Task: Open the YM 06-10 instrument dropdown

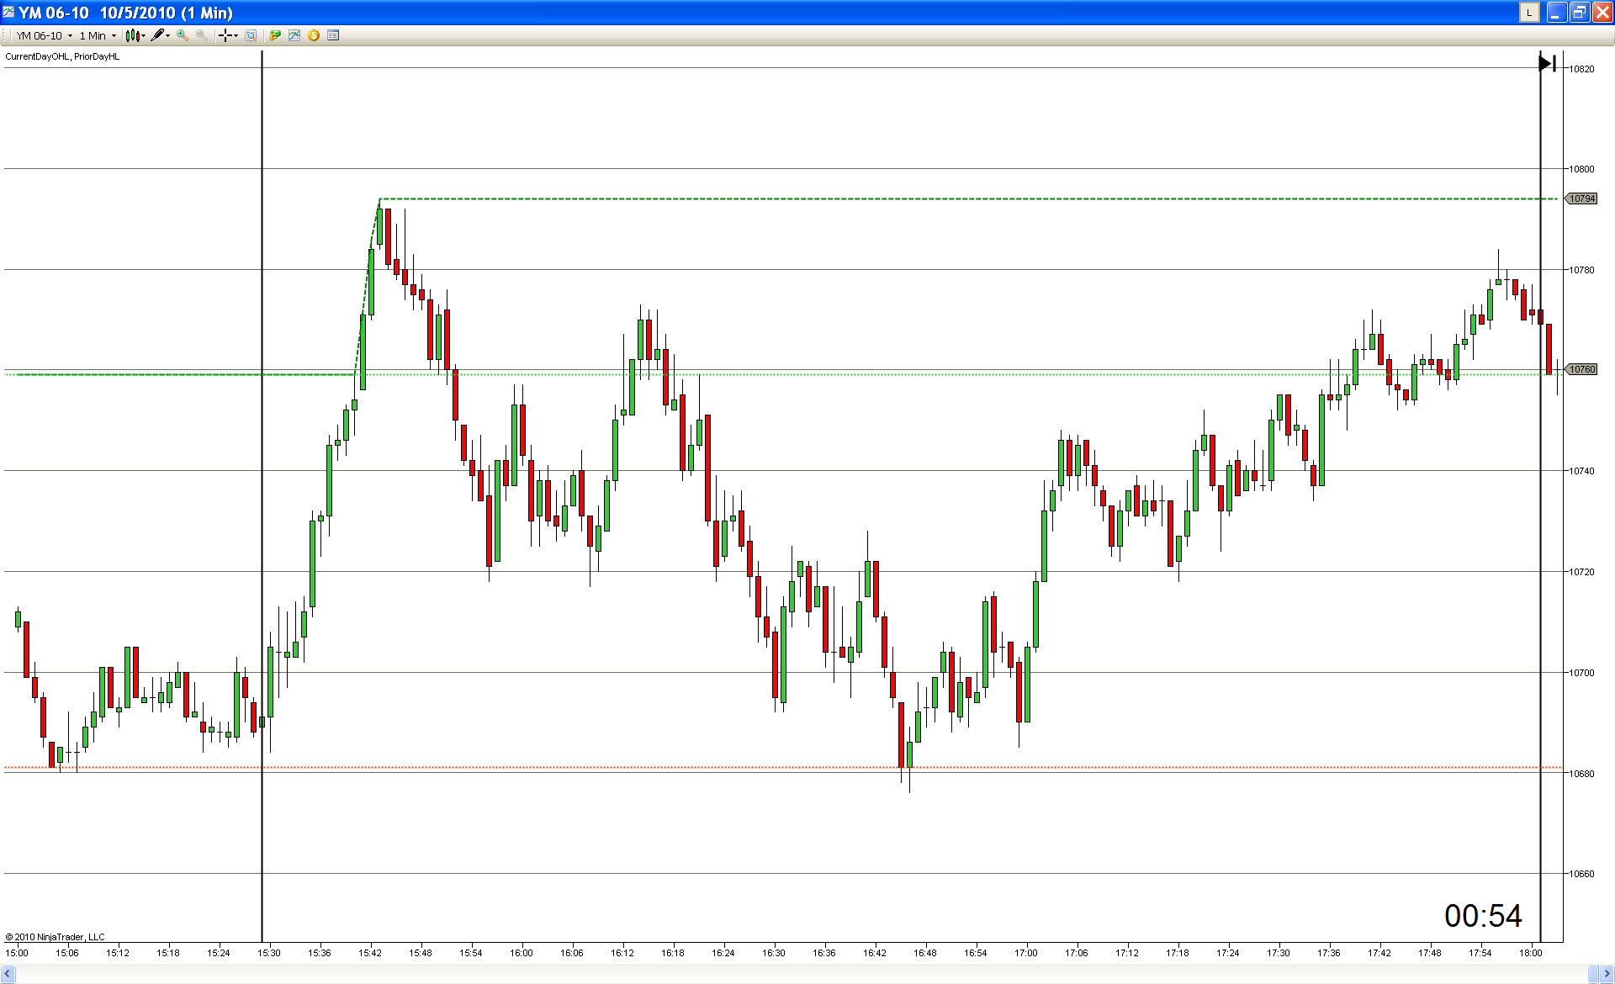Action: (x=44, y=35)
